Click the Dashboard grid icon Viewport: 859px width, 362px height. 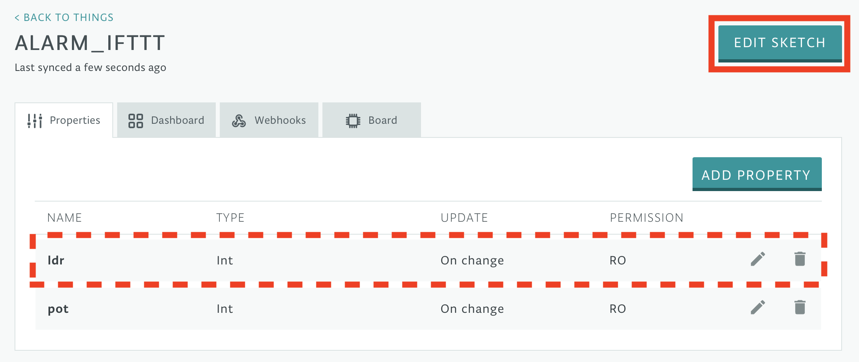coord(135,121)
